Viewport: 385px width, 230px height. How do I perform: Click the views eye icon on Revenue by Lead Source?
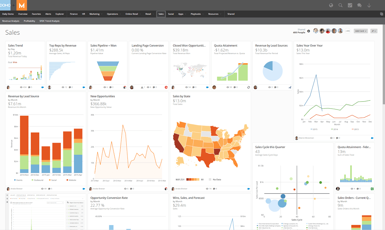click(x=42, y=188)
